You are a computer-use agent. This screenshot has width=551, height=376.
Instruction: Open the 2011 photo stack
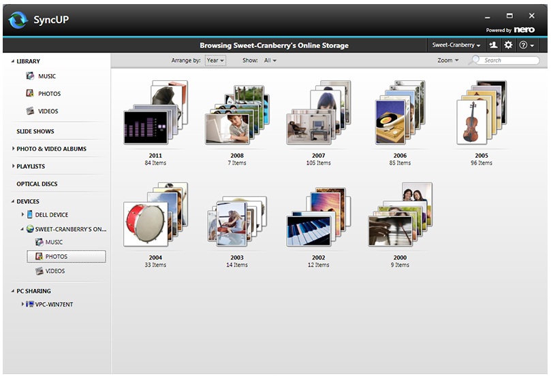(156, 112)
